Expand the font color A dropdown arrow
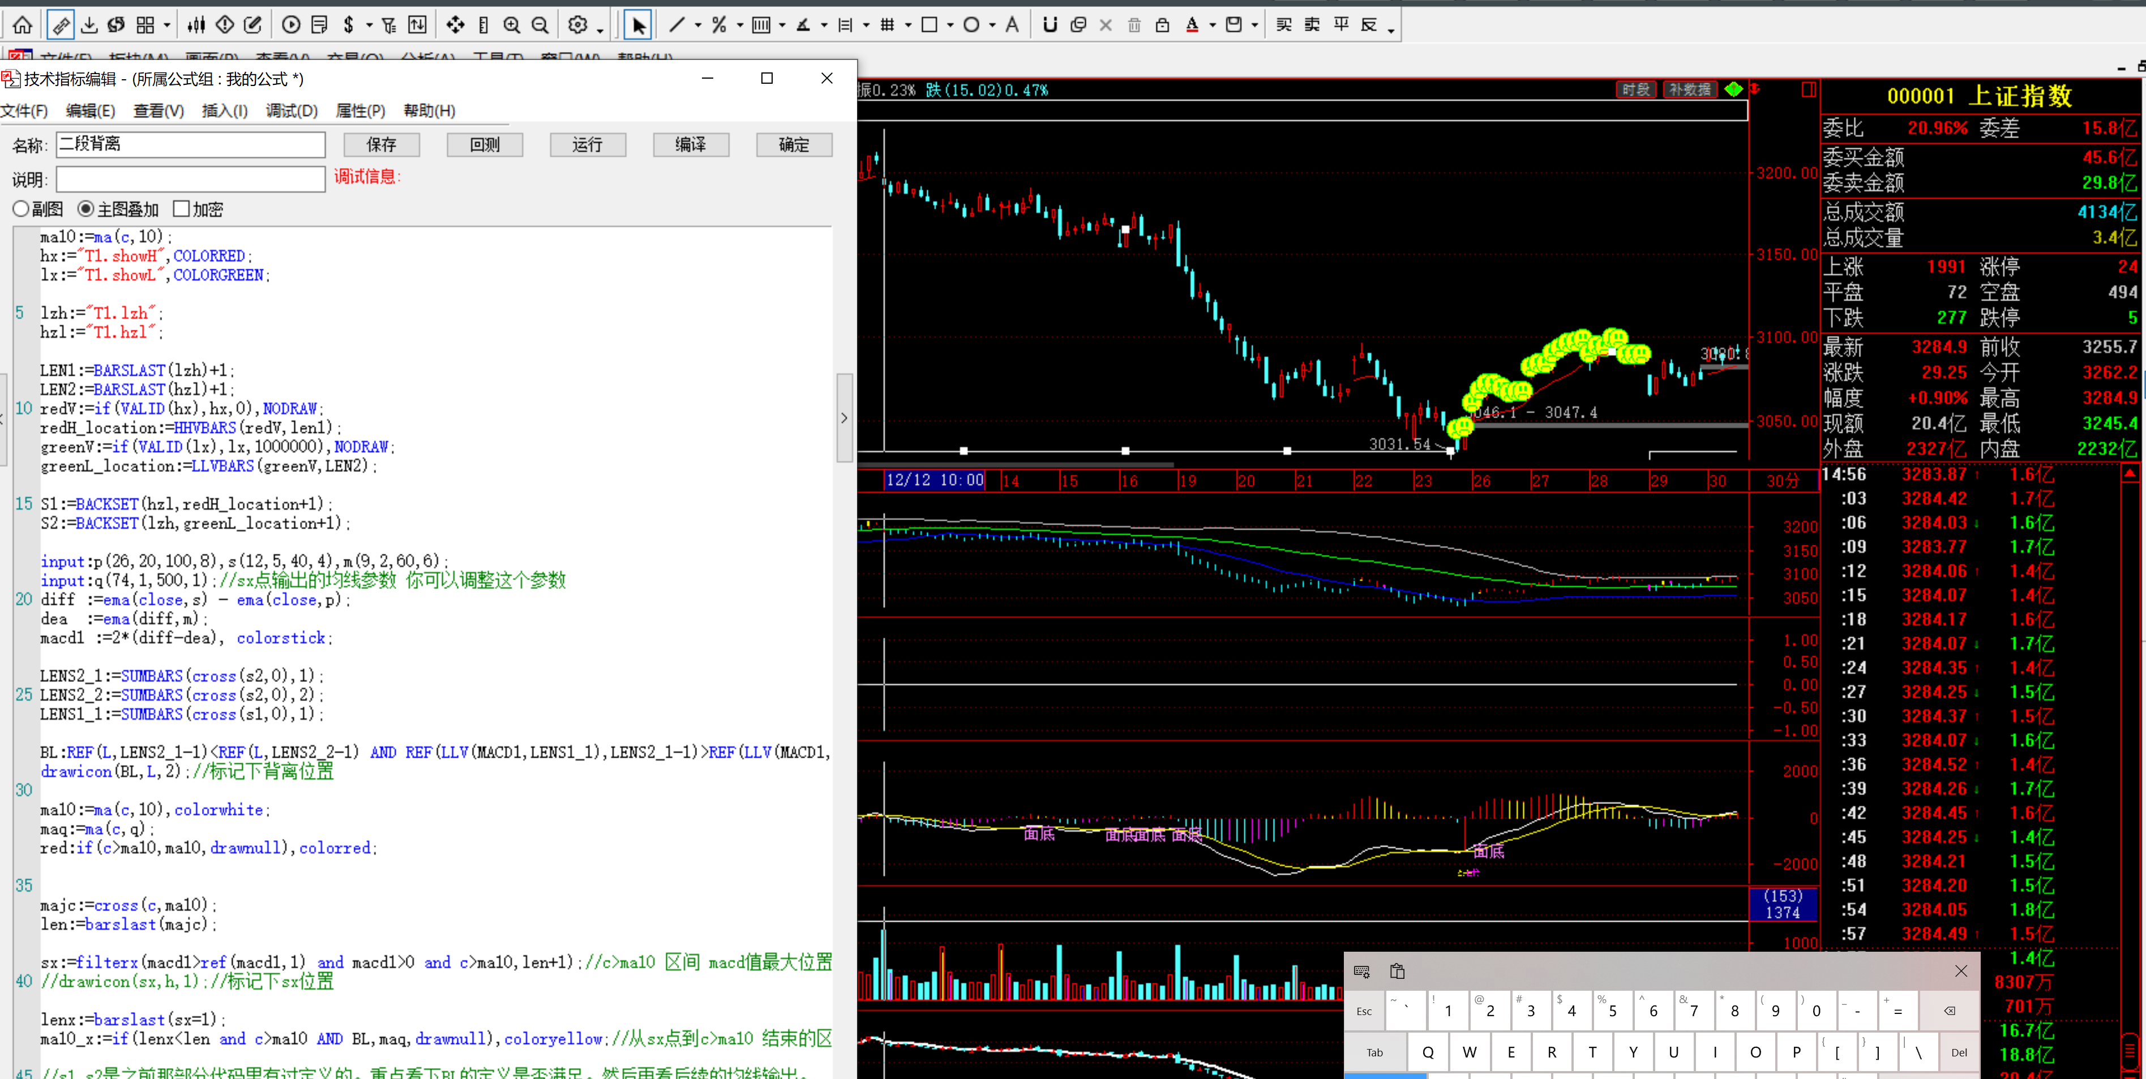Viewport: 2146px width, 1079px height. click(1212, 26)
